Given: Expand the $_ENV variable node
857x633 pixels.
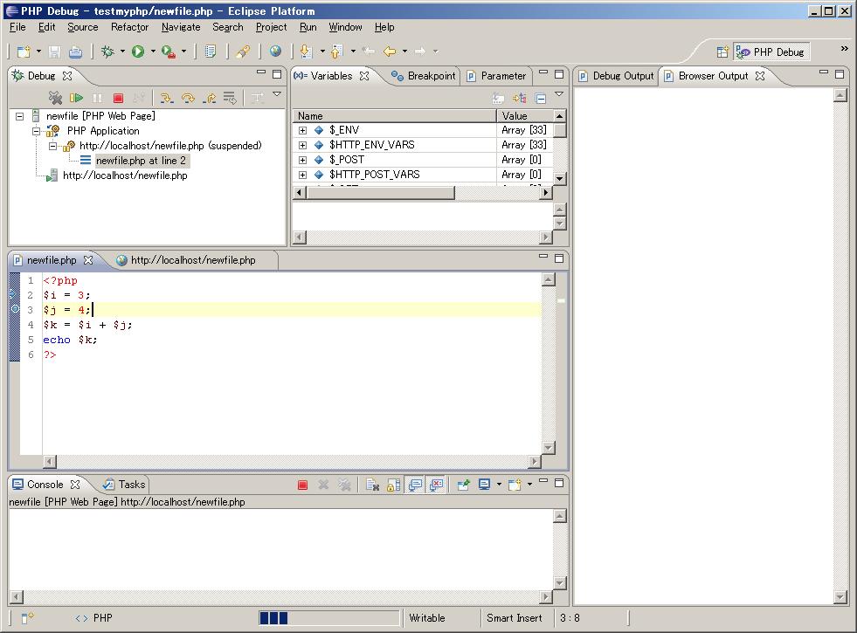Looking at the screenshot, I should [302, 130].
